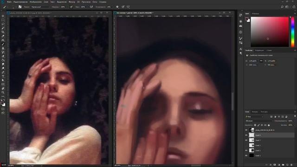Select the History Brush tool

pyautogui.click(x=3, y=52)
